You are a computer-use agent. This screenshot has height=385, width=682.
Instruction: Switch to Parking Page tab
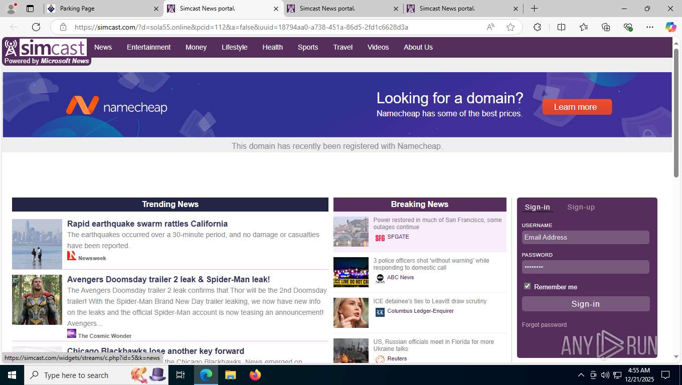(x=103, y=9)
